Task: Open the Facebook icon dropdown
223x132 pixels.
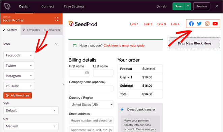Action: (19, 55)
